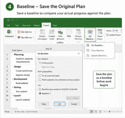The width and height of the screenshot is (125, 118).
Task: Switch to the Task tab
Action: 17,25
